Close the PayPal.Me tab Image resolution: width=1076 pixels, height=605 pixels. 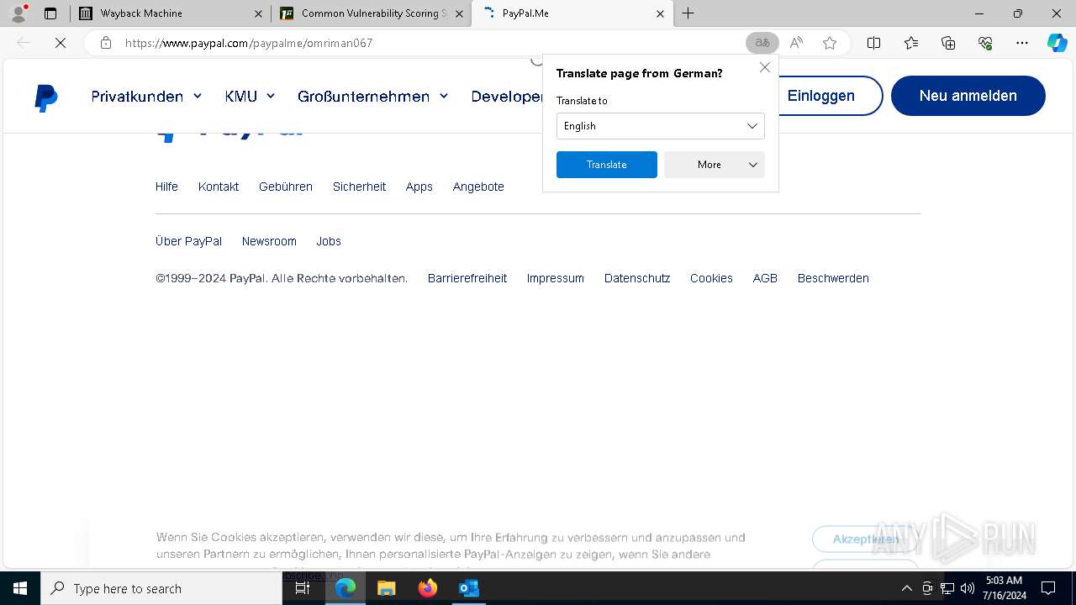coord(660,13)
